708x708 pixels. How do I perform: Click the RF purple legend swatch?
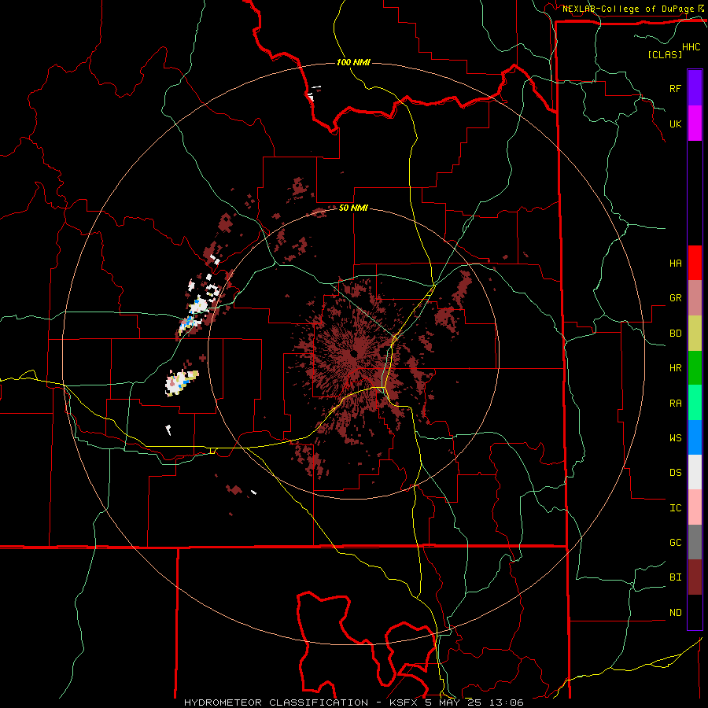pyautogui.click(x=695, y=88)
